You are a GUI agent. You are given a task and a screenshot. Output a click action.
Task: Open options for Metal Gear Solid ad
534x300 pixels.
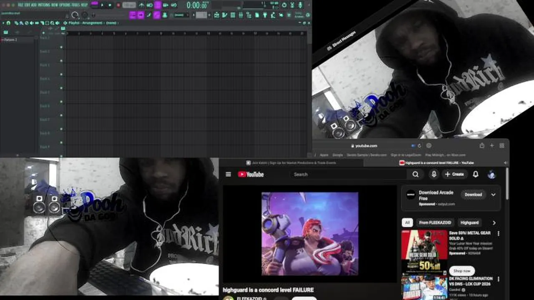[x=499, y=233]
